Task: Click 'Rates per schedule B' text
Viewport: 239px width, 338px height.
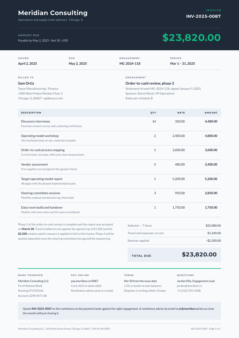Action: (139, 98)
